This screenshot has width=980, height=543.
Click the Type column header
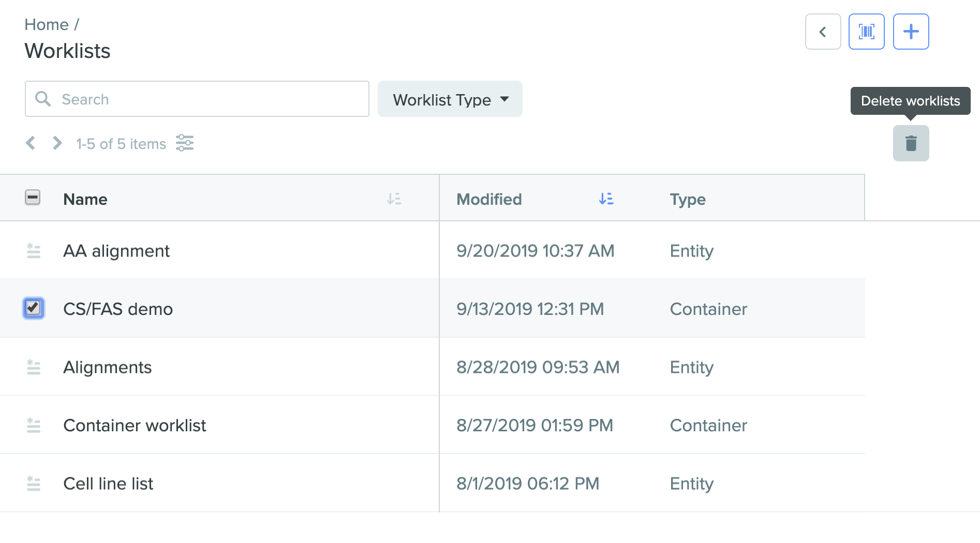point(688,199)
